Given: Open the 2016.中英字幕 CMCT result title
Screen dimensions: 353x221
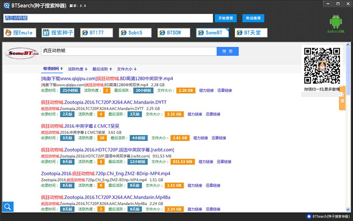Looking at the screenshot, I should point(80,126).
